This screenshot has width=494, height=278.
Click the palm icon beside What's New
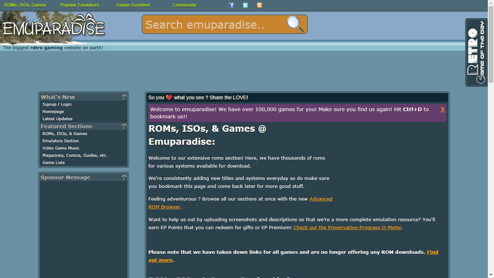click(124, 96)
